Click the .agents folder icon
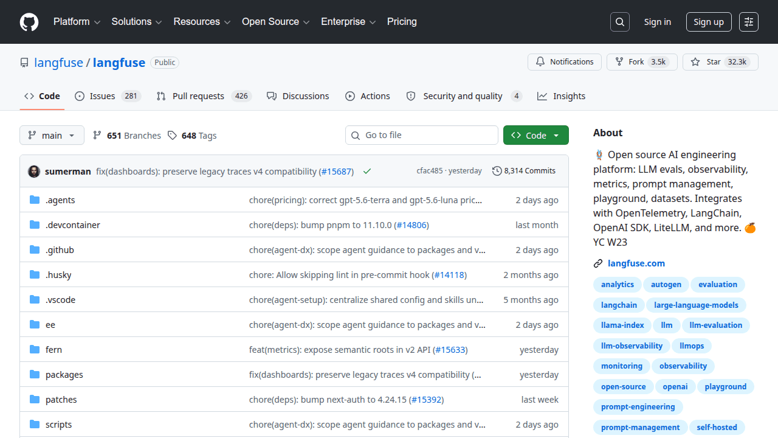The width and height of the screenshot is (778, 438). pos(35,200)
